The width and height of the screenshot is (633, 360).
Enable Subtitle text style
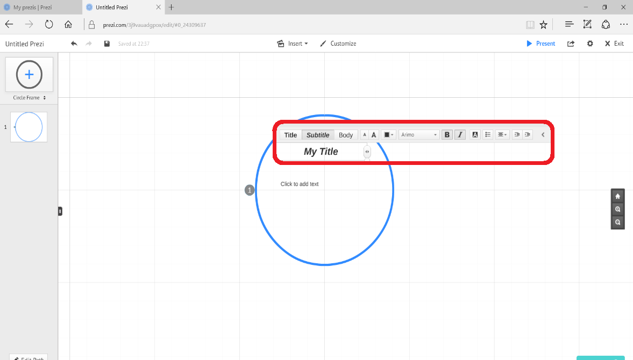point(318,134)
